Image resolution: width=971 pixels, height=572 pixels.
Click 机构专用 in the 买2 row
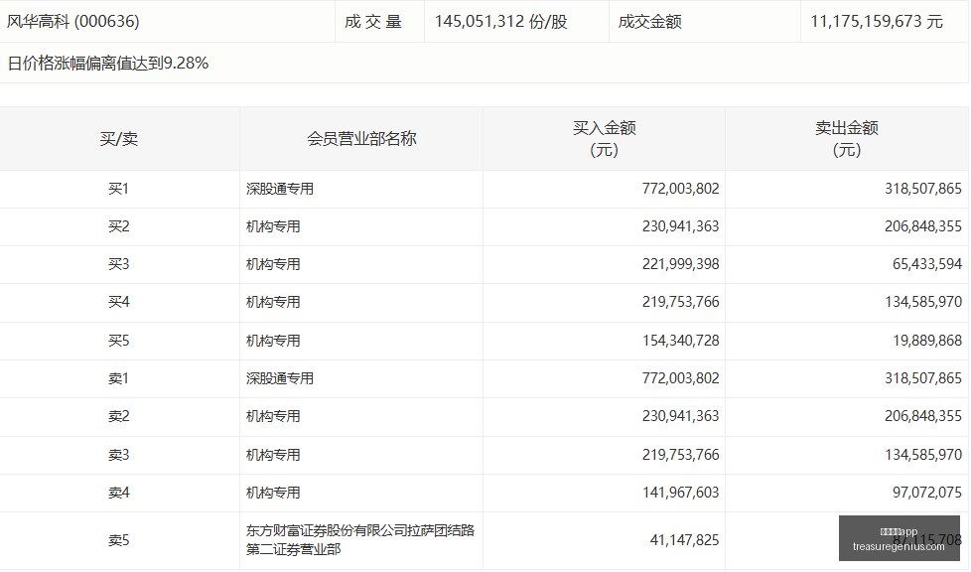point(273,226)
